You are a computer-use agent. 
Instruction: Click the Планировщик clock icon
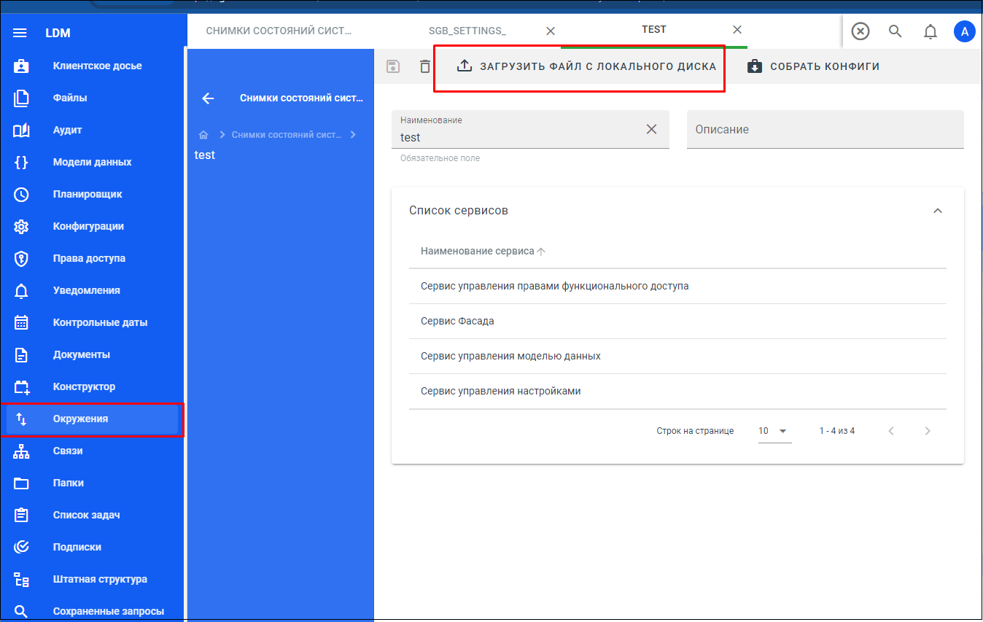[21, 194]
